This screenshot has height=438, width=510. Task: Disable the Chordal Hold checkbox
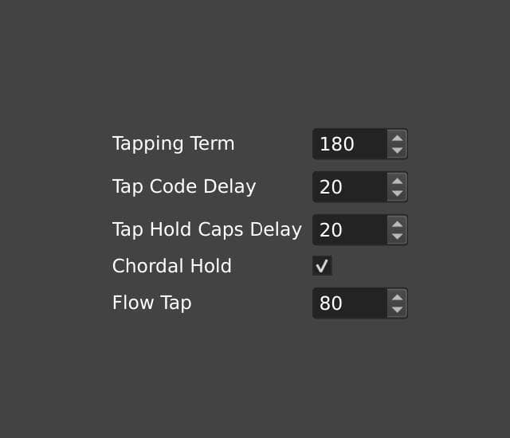322,266
